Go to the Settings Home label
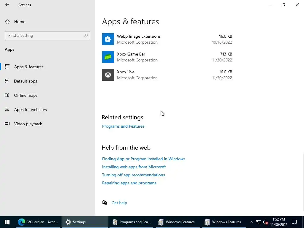The height and width of the screenshot is (228, 304). pos(20,22)
